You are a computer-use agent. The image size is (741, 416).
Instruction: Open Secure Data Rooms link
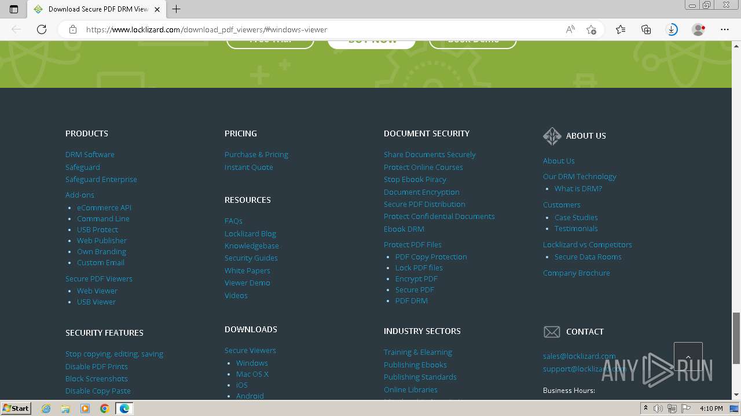tap(588, 257)
